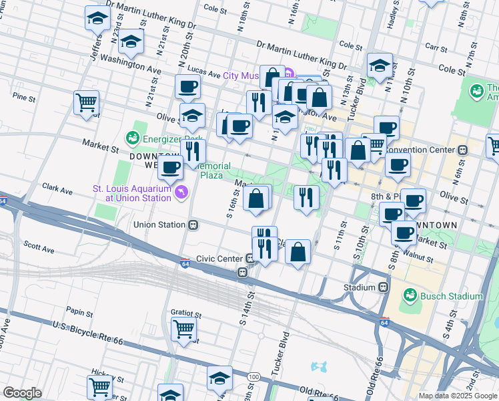Open the grocery cart marker near Pine St
The width and height of the screenshot is (499, 401).
tap(86, 104)
